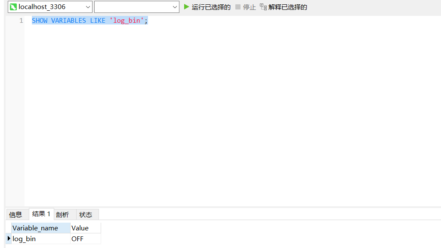
Task: Open the 剖析 tab
Action: [62, 214]
